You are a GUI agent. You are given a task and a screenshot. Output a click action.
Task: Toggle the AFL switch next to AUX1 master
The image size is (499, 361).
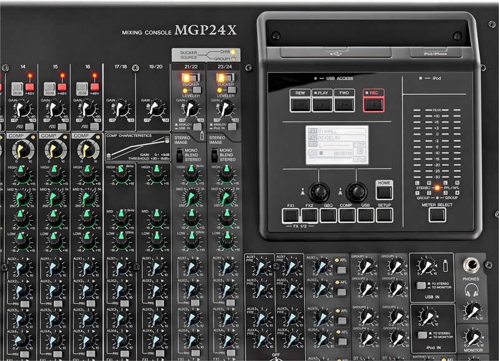click(341, 270)
